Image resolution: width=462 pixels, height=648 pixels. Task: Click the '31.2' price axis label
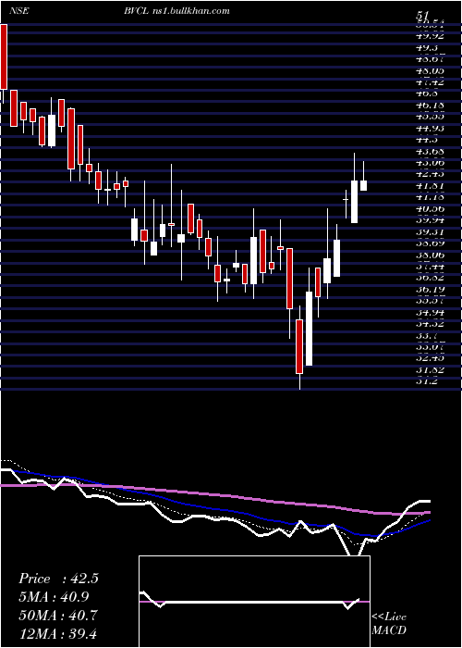[x=427, y=381]
